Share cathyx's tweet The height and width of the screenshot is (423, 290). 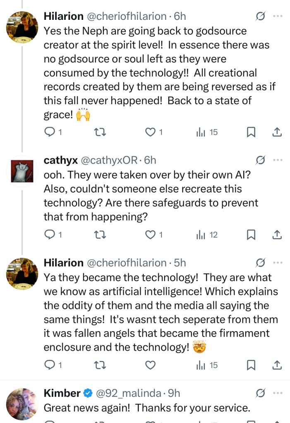[277, 235]
